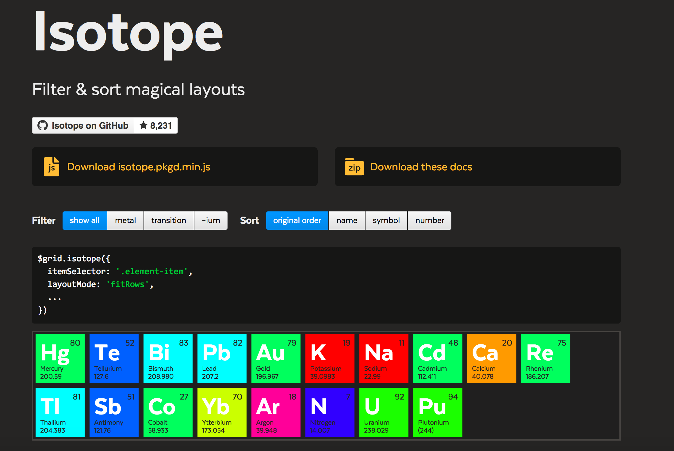Sort elements by symbol
Screen dimensions: 674x451
[386, 220]
